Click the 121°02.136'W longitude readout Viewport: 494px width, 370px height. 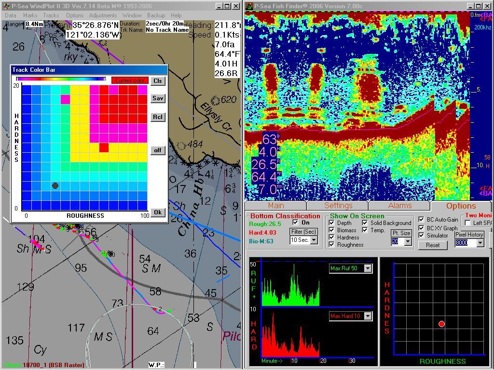(93, 35)
